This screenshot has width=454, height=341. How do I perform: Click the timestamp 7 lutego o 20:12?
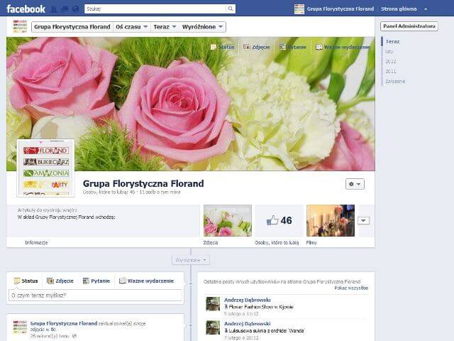(x=241, y=337)
